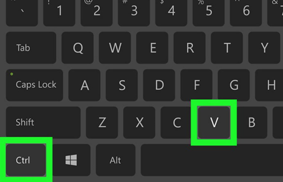Click the Alt key
The height and width of the screenshot is (182, 283).
[116, 160]
